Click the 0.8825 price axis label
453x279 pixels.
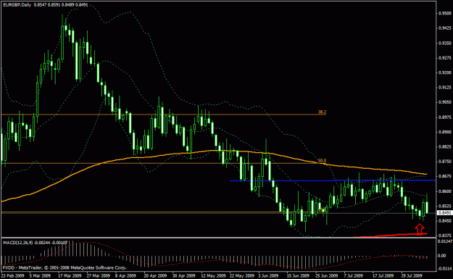click(445, 146)
